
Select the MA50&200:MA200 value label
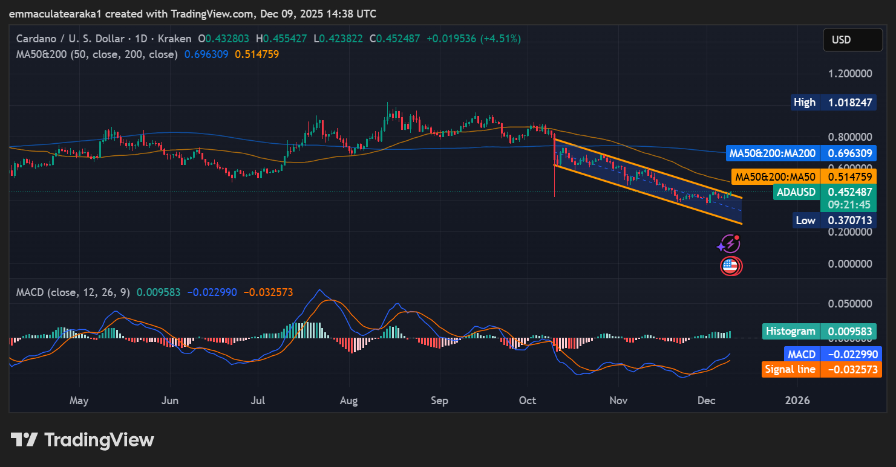(800, 153)
